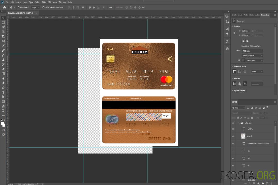The width and height of the screenshot is (278, 185).
Task: Hide the 'adte text' group
Action: pyautogui.click(x=233, y=123)
